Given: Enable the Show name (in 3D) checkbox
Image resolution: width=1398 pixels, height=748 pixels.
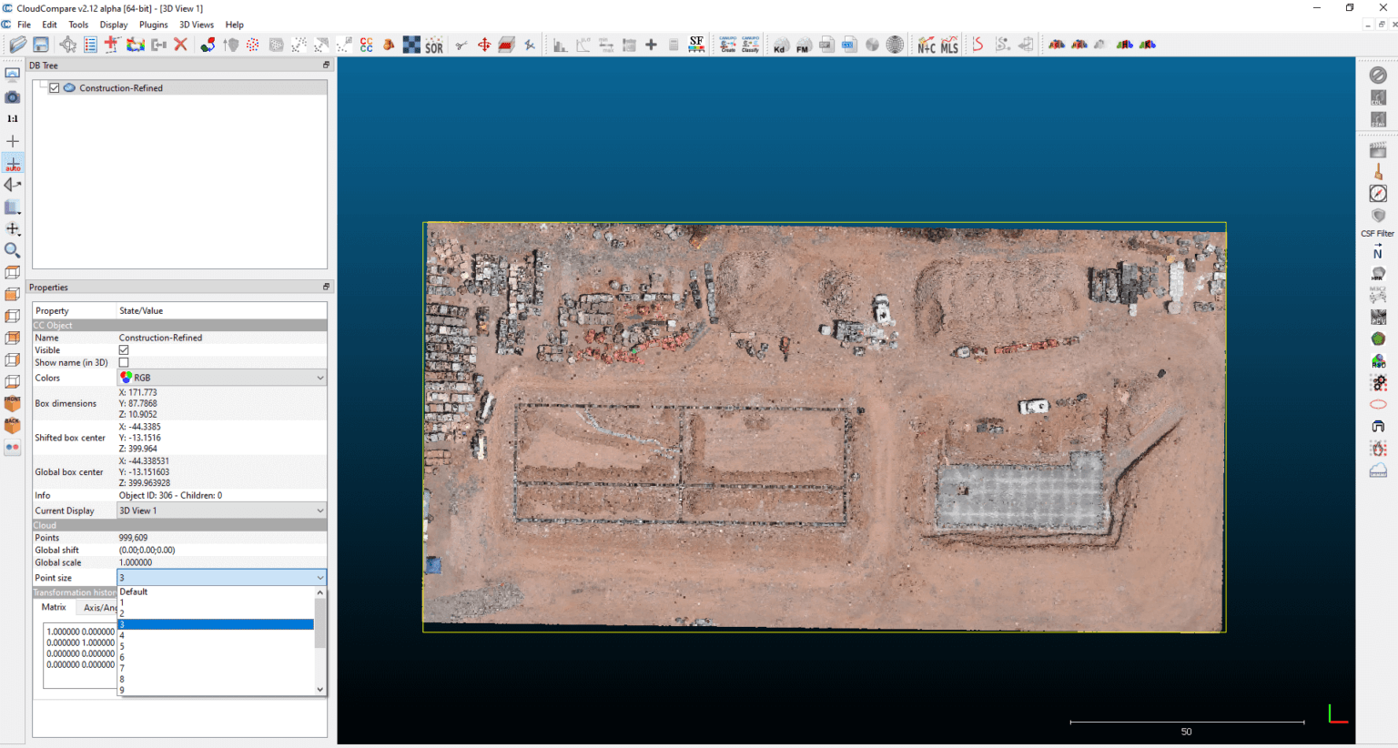Looking at the screenshot, I should (124, 363).
